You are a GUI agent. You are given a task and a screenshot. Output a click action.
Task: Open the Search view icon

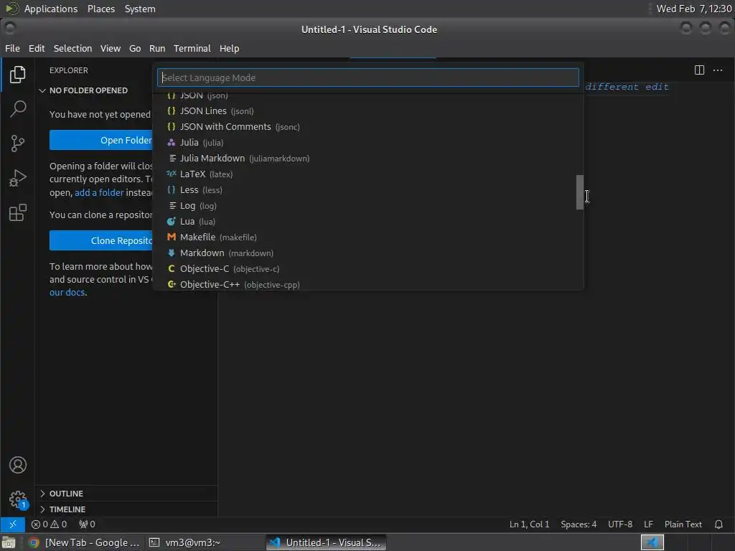click(17, 109)
